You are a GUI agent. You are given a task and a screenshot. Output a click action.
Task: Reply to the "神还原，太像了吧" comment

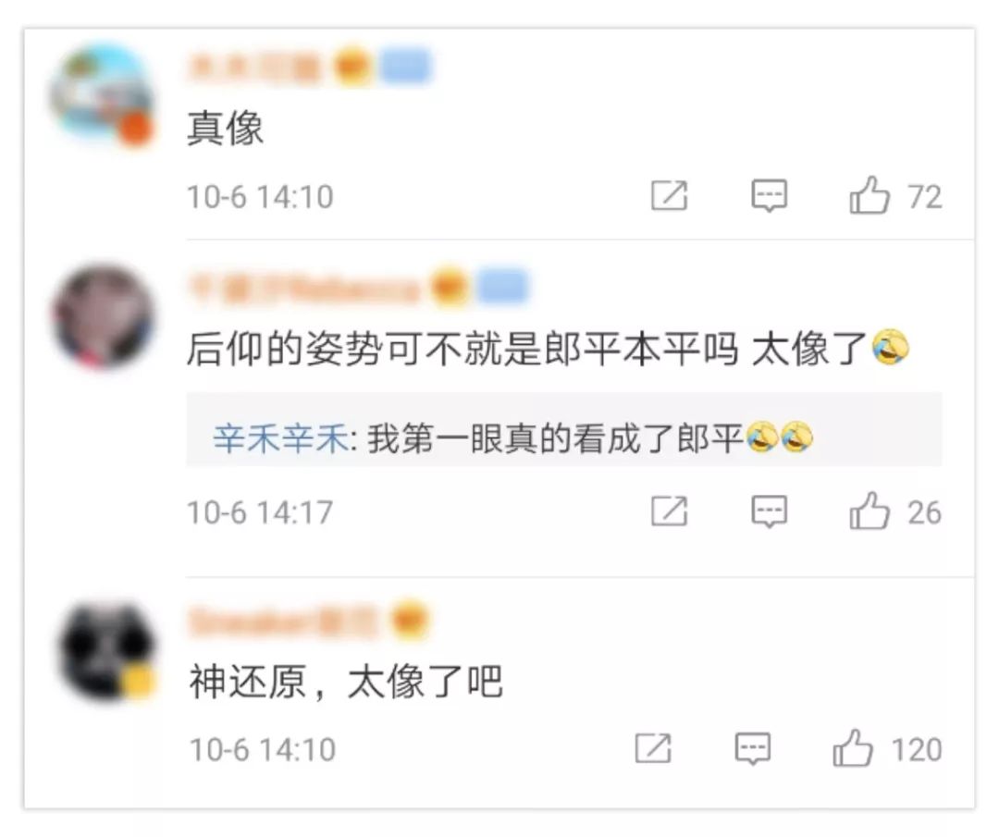pos(753,748)
